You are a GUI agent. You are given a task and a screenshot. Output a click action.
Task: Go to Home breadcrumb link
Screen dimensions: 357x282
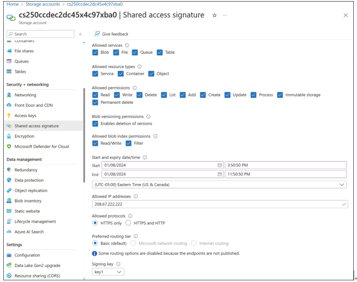(x=13, y=4)
